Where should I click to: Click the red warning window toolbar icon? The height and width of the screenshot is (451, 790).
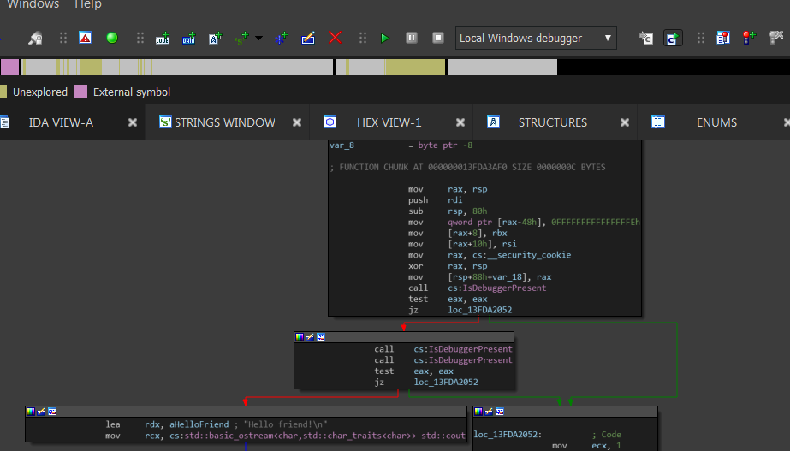[x=85, y=38]
